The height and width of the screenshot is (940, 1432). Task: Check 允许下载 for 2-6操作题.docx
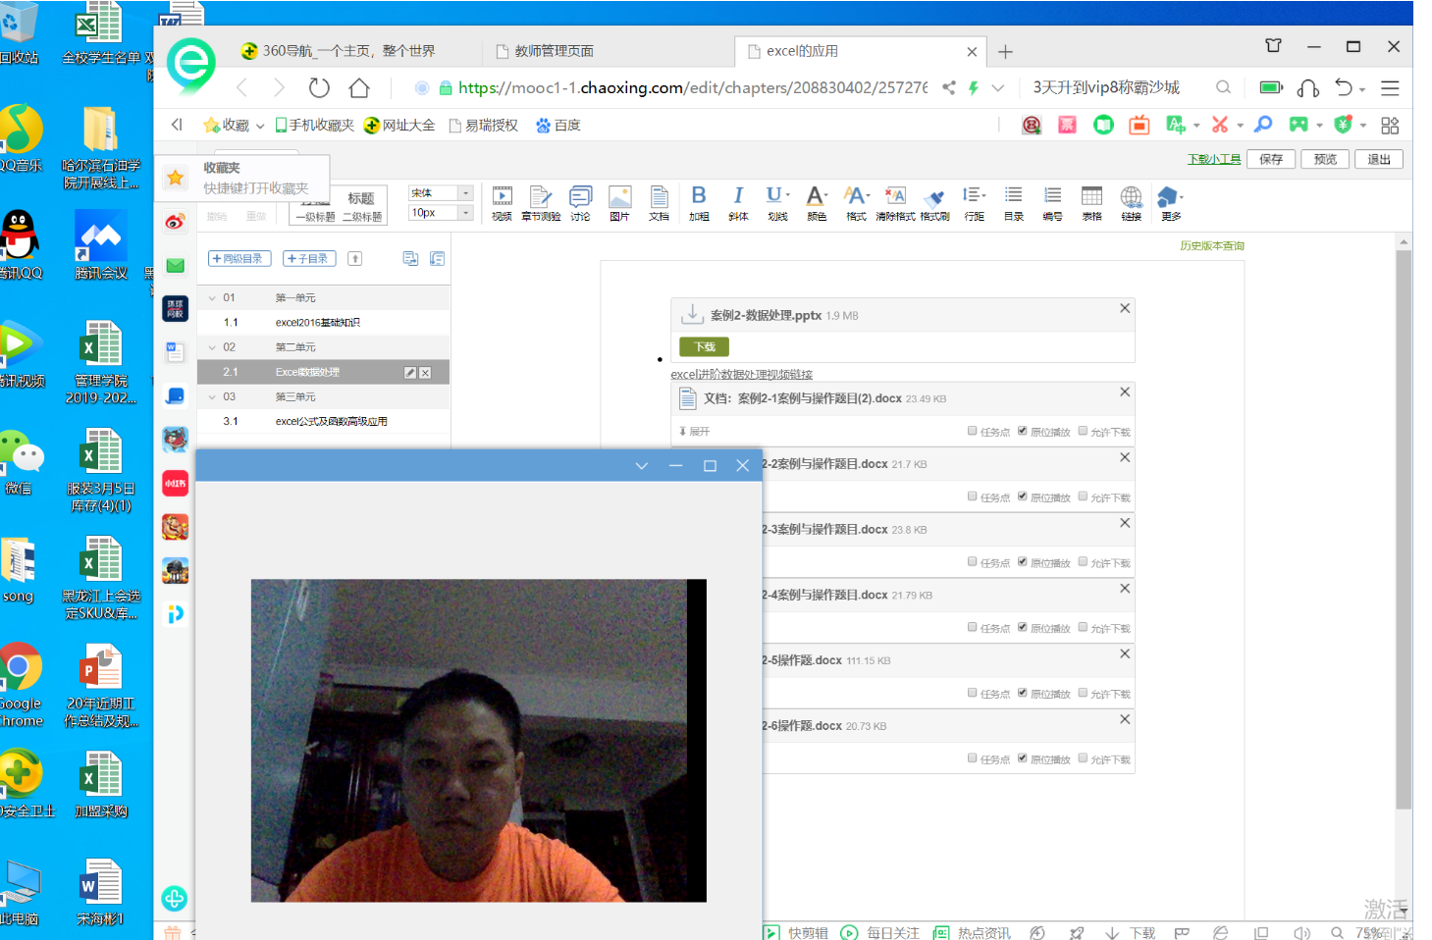point(1084,758)
